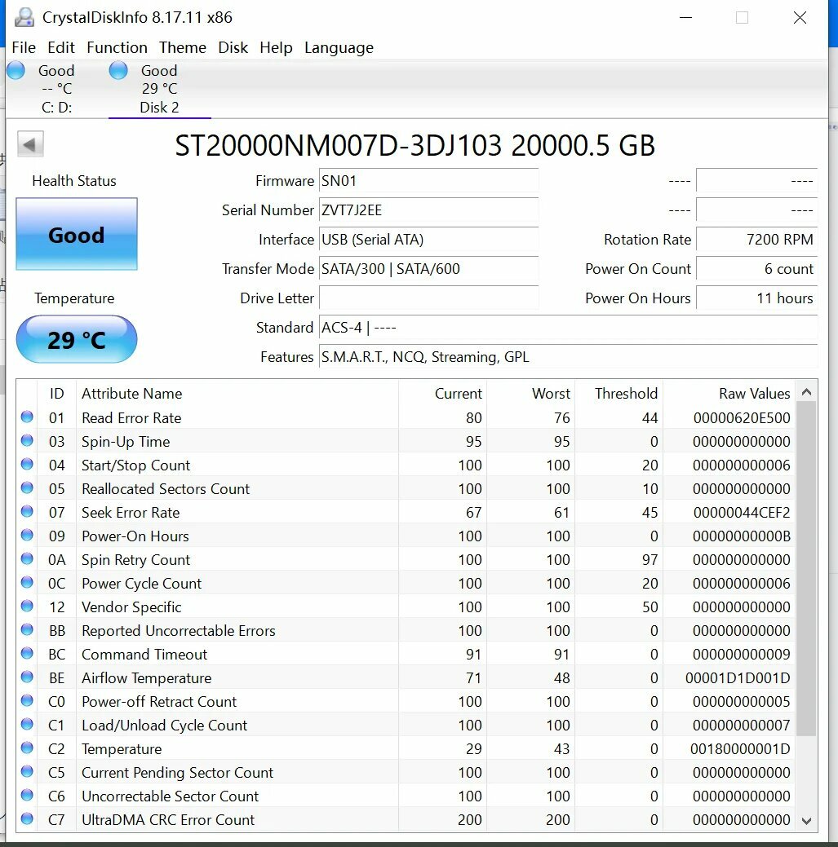Click status orb for C2 Temperature row
Screen dimensions: 838x847
click(x=27, y=748)
